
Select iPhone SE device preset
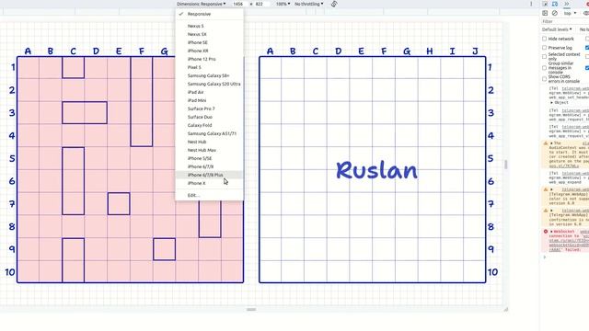[209, 42]
